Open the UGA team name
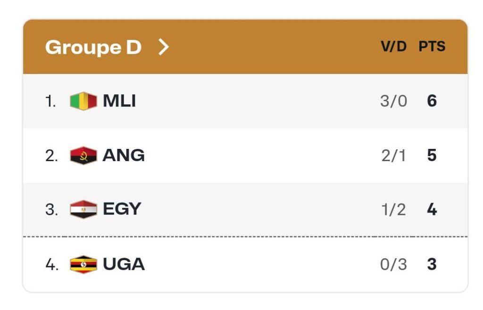The width and height of the screenshot is (483, 310). tap(124, 264)
